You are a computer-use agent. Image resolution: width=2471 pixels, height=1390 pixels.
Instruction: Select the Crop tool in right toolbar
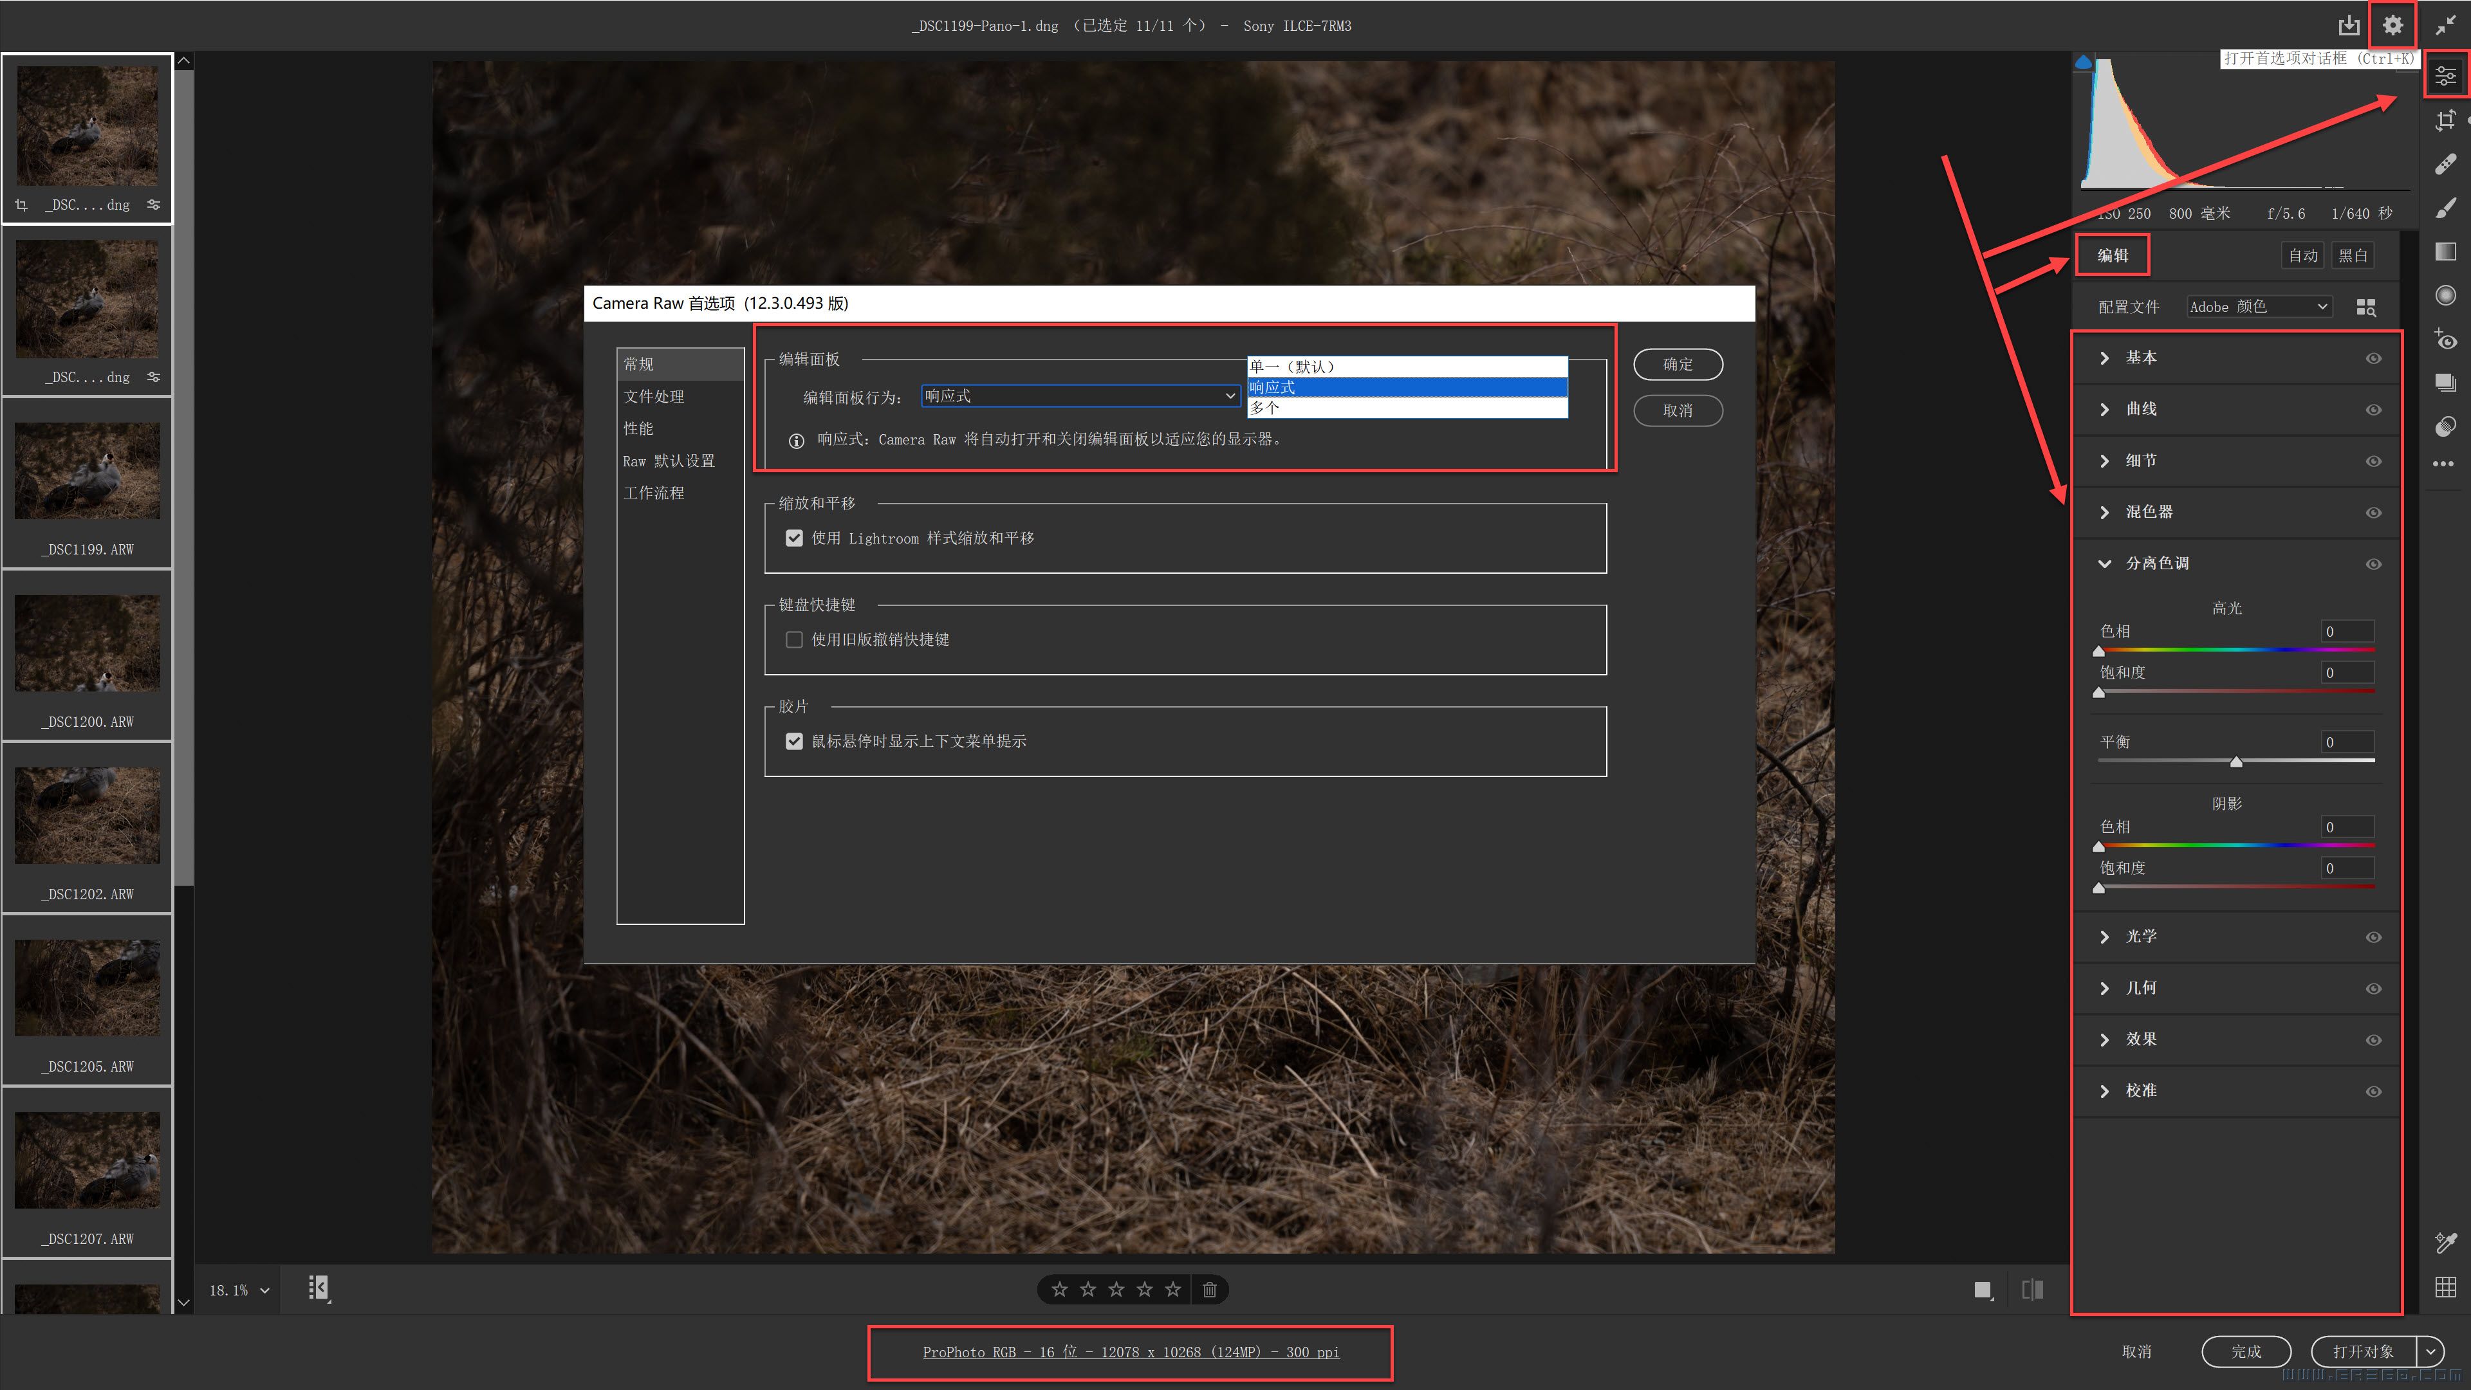[2445, 120]
